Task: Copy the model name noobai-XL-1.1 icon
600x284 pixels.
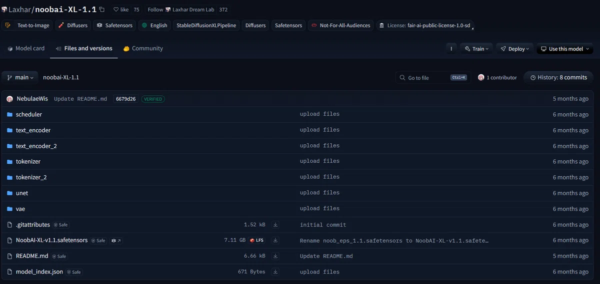Action: click(x=102, y=9)
